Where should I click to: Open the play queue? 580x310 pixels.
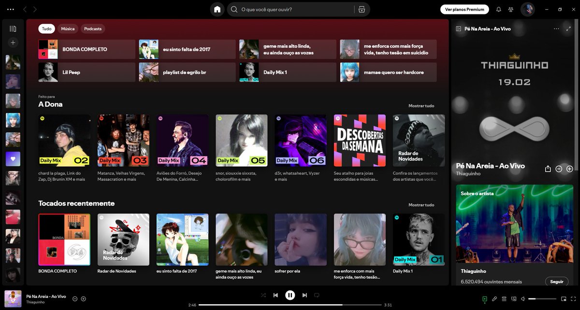click(504, 299)
